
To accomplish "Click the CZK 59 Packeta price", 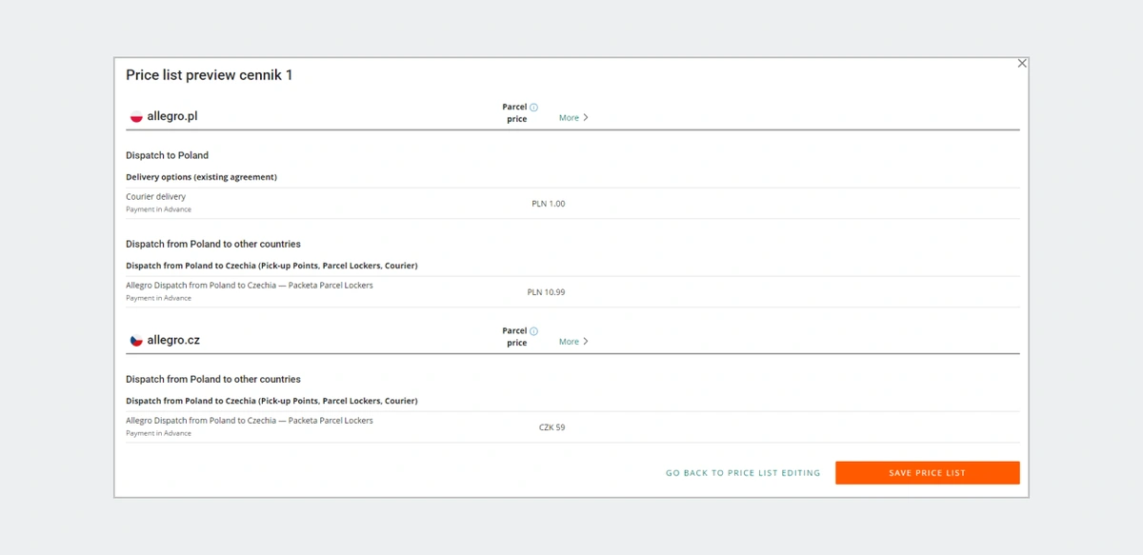I will pos(551,427).
